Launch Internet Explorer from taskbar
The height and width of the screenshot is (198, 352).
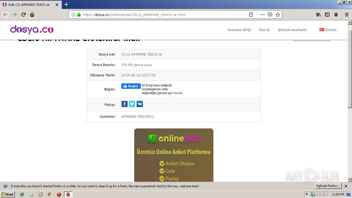coord(22,194)
